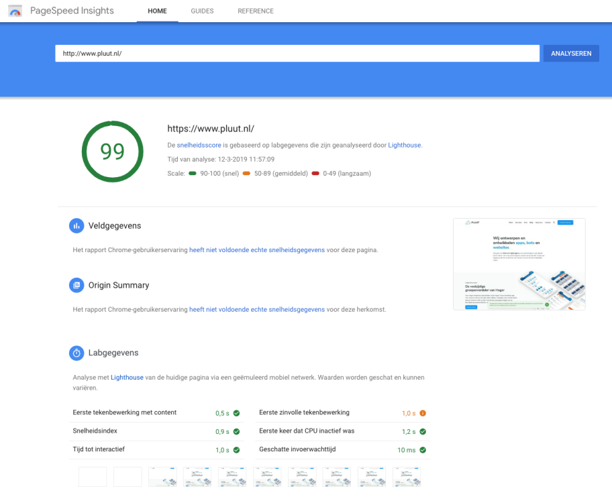Open snelheidsgegevens link under Veldgegevens

coord(257,250)
